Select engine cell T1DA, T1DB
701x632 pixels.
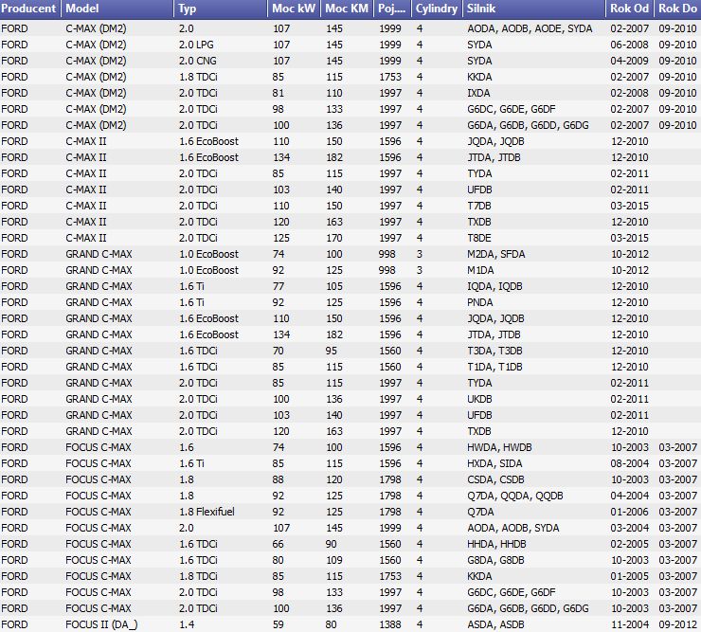(494, 367)
